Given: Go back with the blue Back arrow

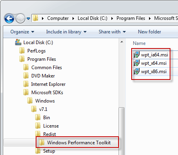Looking at the screenshot, I should 9,18.
